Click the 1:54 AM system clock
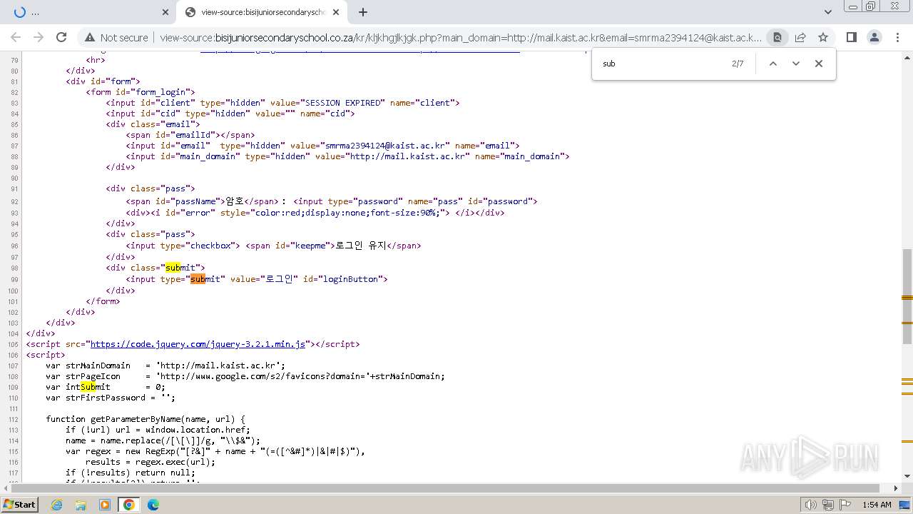This screenshot has width=913, height=514. 877,505
